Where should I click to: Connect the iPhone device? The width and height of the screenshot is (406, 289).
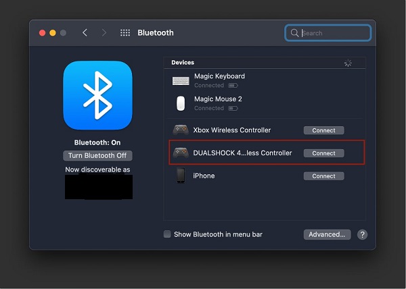click(323, 176)
